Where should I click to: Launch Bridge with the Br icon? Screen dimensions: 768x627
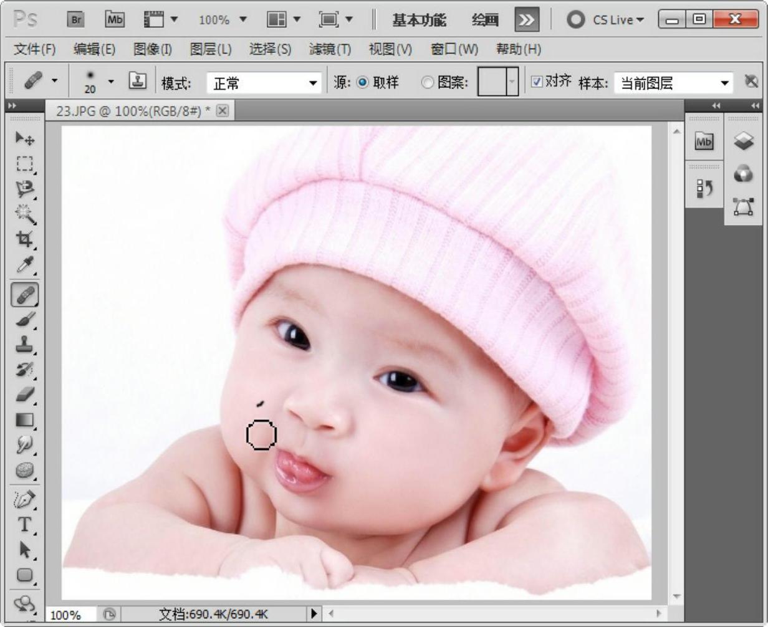[76, 20]
